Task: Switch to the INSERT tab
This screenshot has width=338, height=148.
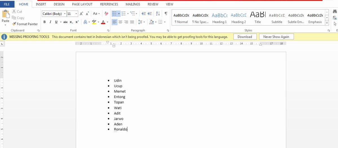Action: (41, 4)
